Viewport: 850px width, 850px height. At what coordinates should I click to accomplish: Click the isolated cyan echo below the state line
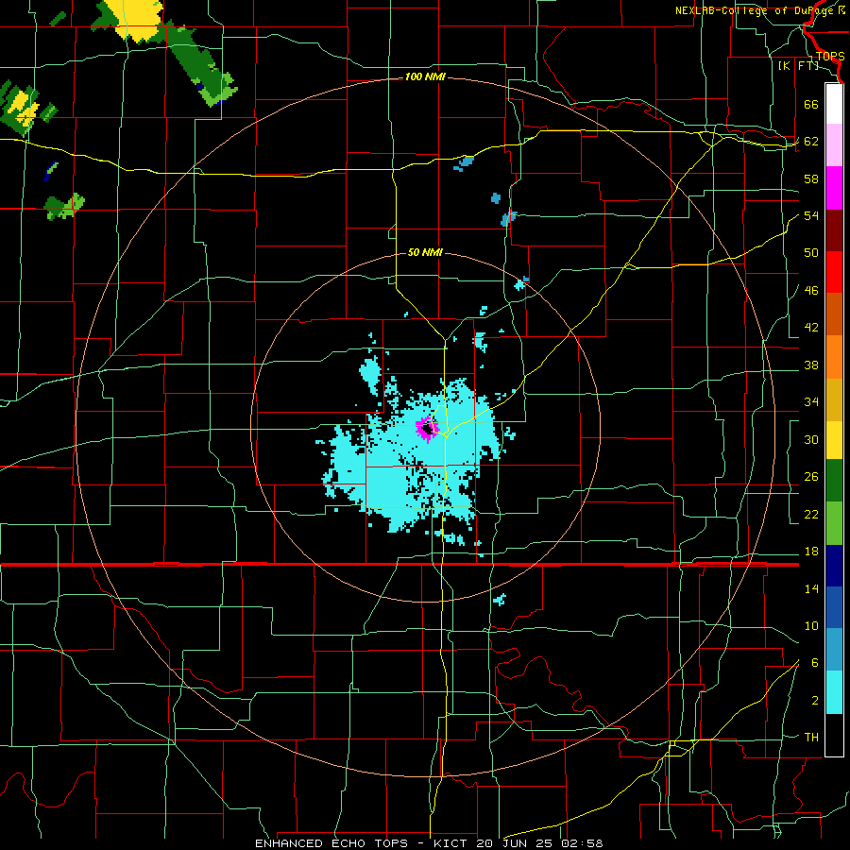click(500, 600)
